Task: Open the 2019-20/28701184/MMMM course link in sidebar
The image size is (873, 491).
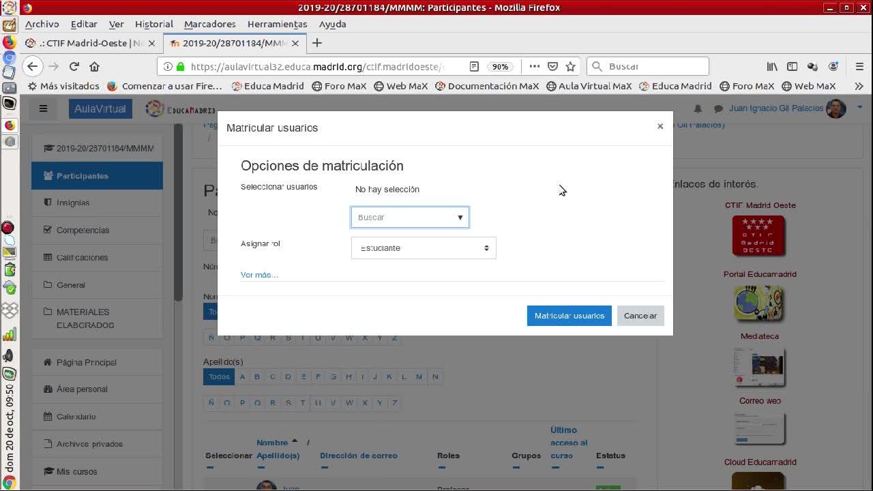Action: [97, 148]
